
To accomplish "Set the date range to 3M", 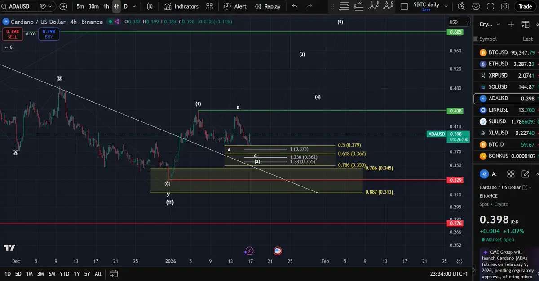I will pos(40,273).
